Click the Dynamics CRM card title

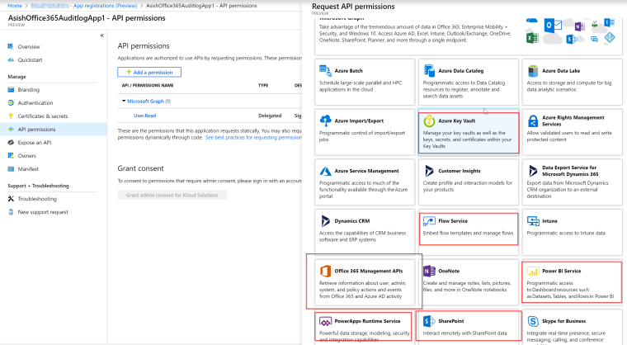[352, 221]
